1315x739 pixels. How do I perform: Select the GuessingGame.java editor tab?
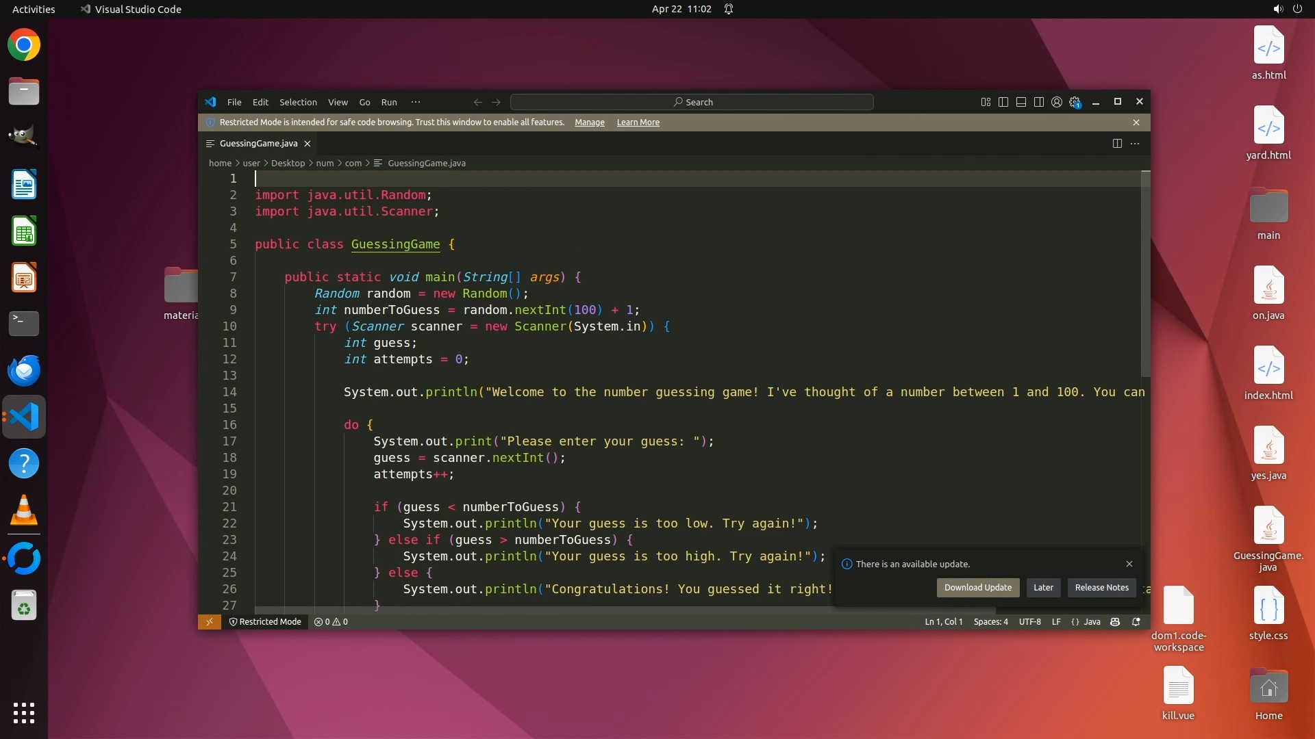click(258, 144)
